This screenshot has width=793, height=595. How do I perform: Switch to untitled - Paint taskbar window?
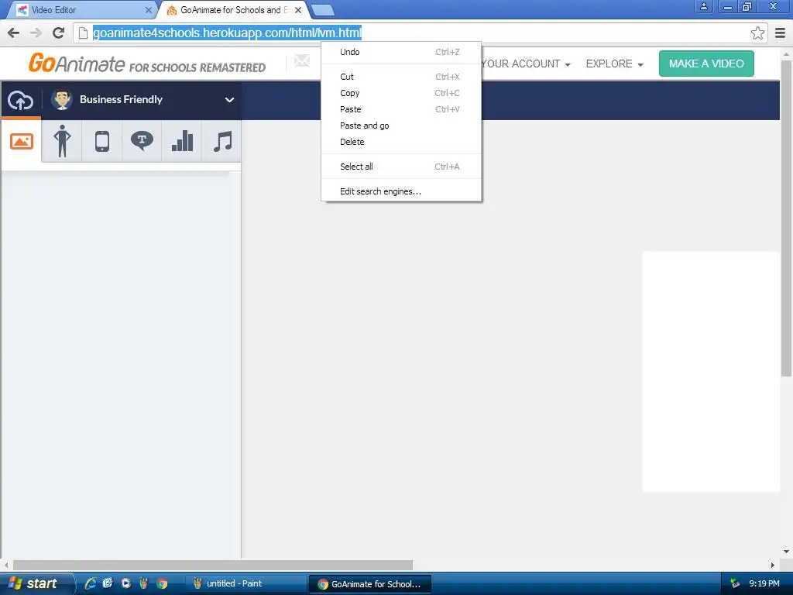(245, 583)
